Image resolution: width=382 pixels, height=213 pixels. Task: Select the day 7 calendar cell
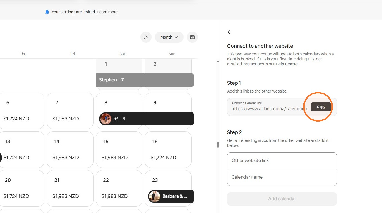coord(70,111)
